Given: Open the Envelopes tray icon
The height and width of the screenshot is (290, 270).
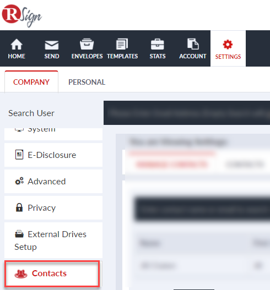Looking at the screenshot, I should click(87, 44).
